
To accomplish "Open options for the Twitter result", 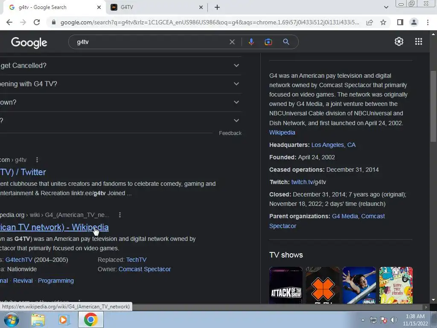I will pos(37,160).
